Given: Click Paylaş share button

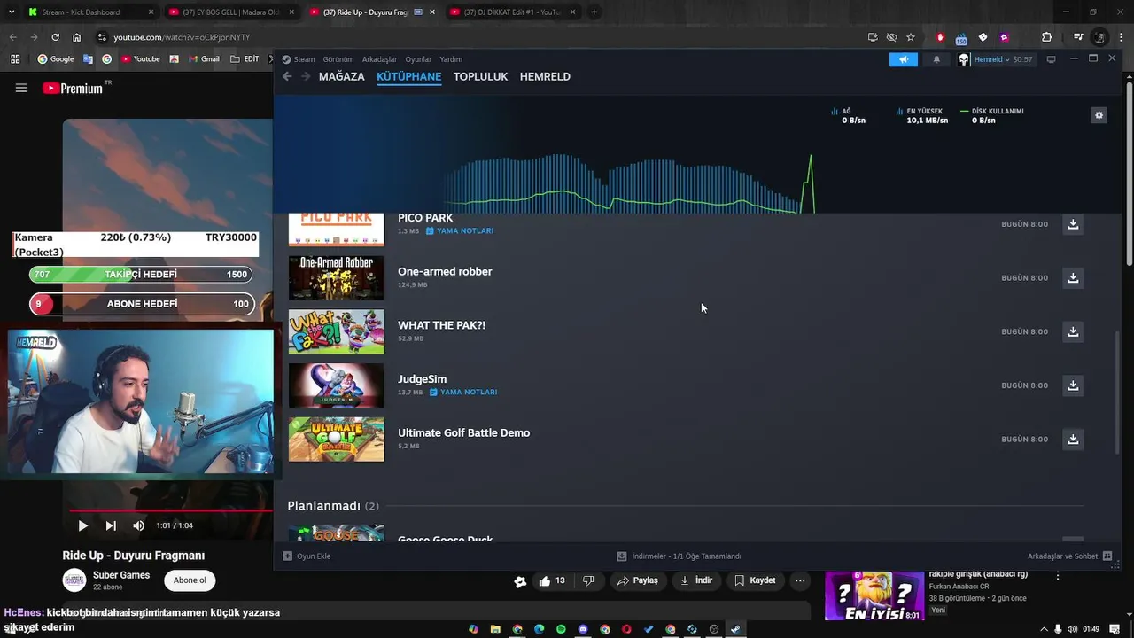Looking at the screenshot, I should click(637, 580).
